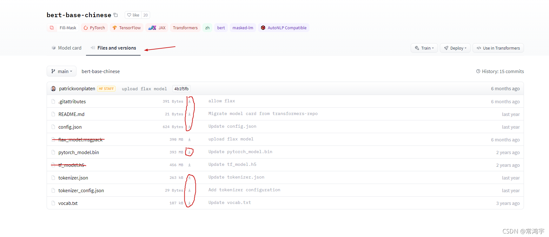Click the file icon beside tokenizer_config.json
The height and width of the screenshot is (237, 549).
(53, 190)
